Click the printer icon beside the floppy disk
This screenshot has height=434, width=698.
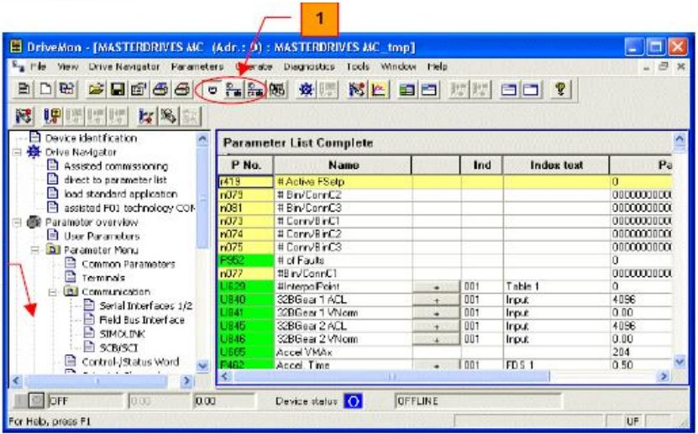(x=160, y=89)
